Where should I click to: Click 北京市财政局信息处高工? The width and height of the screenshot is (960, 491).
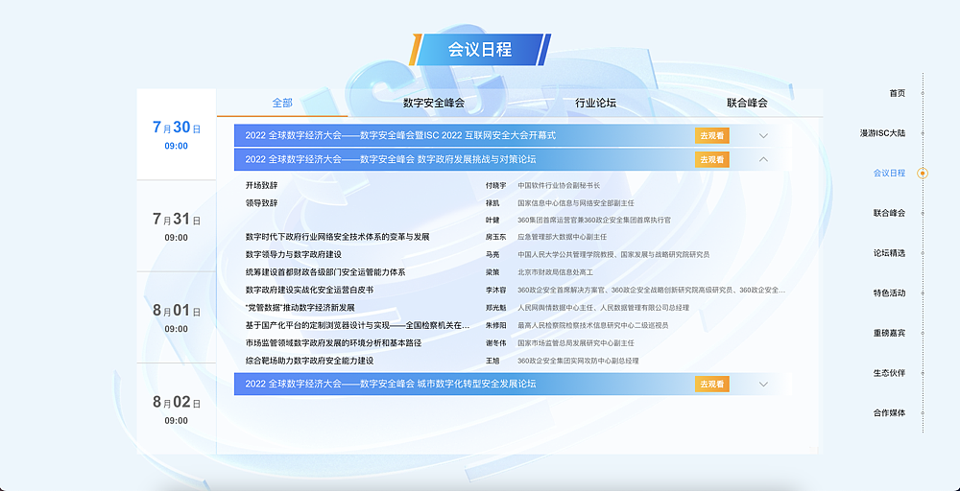pyautogui.click(x=555, y=272)
